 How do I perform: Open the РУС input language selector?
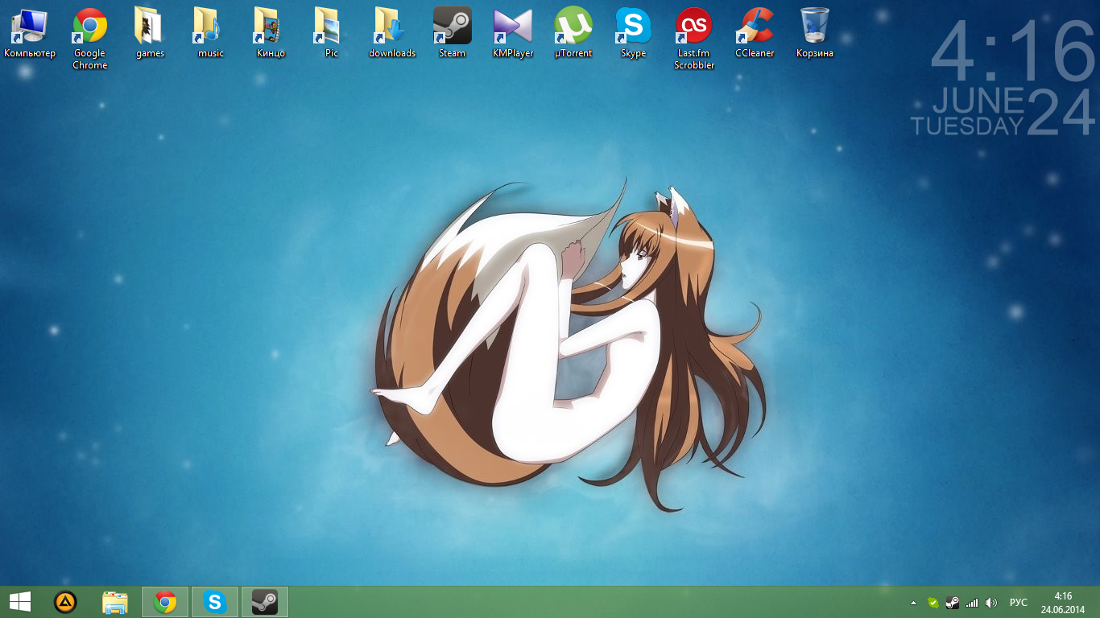(x=1019, y=603)
